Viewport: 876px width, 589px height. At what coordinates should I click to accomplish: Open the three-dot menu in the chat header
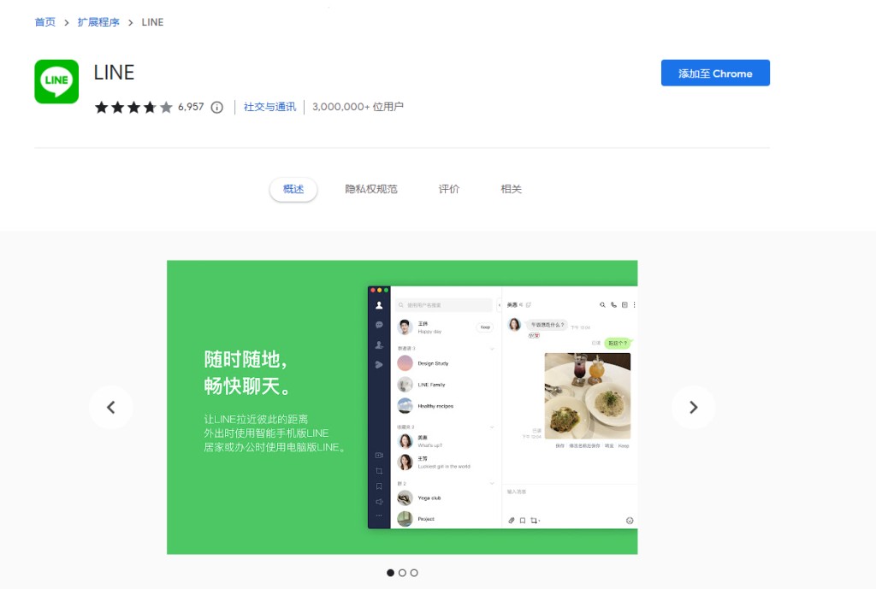[x=634, y=305]
